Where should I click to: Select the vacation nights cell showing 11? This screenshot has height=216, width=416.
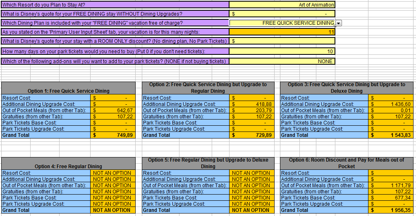(282, 32)
